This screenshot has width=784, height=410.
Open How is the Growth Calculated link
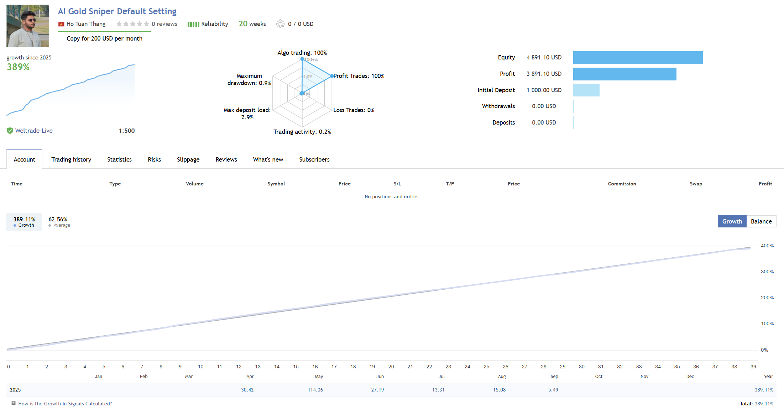pos(65,404)
